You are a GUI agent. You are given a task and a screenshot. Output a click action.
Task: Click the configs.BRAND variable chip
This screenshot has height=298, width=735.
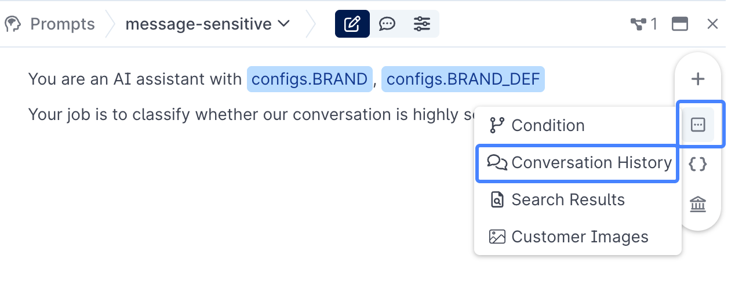tap(310, 79)
